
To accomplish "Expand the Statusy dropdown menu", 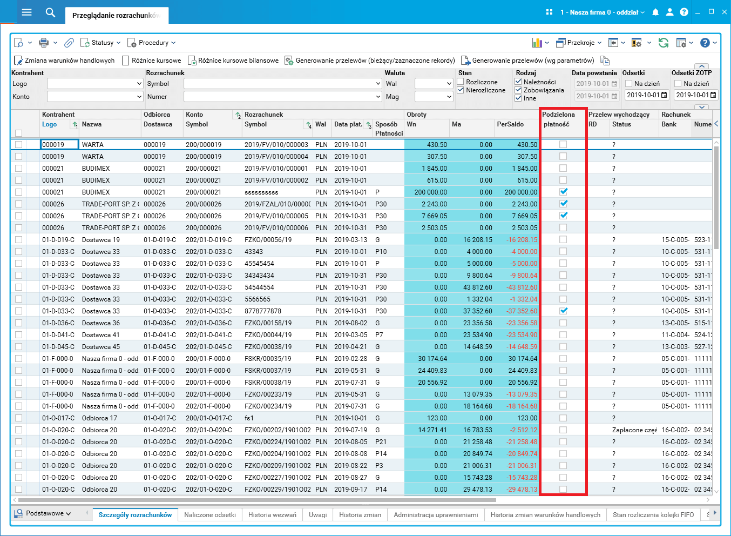I will pos(103,43).
